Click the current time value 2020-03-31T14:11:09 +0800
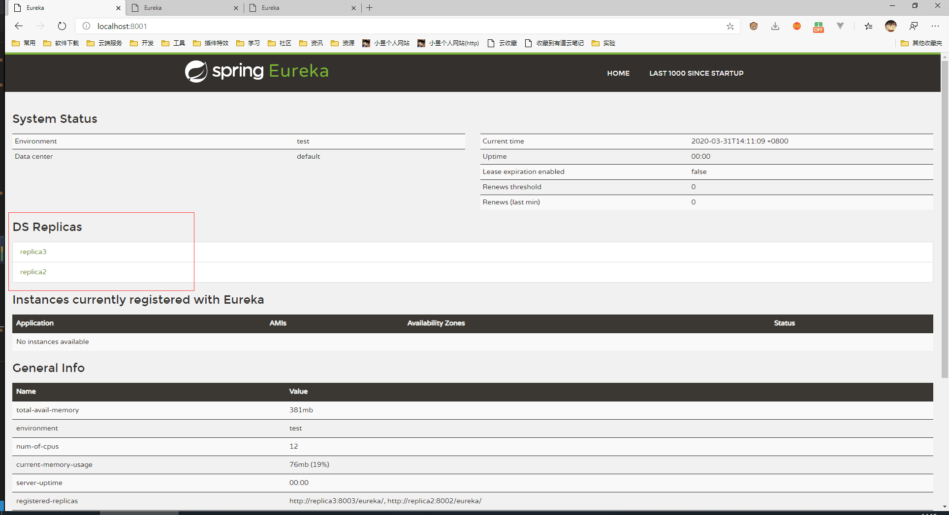This screenshot has width=949, height=515. [x=740, y=141]
